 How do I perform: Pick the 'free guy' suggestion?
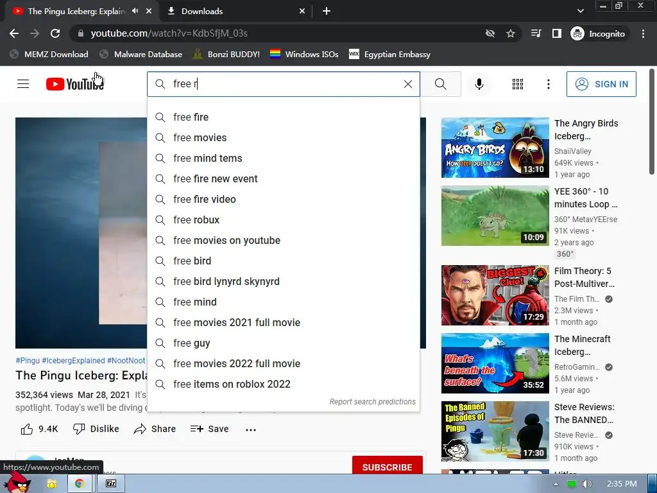tap(283, 343)
